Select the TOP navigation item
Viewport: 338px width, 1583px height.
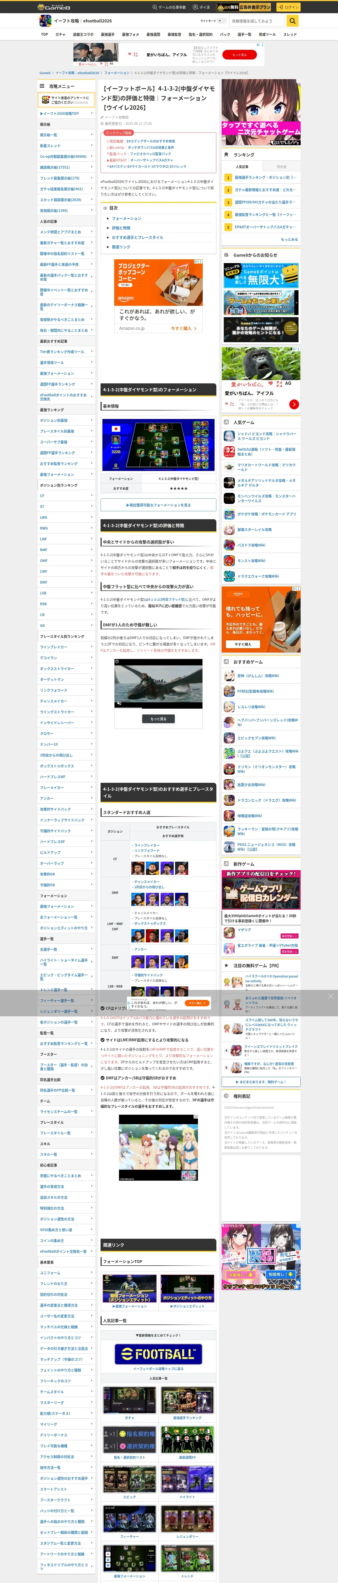click(x=45, y=34)
